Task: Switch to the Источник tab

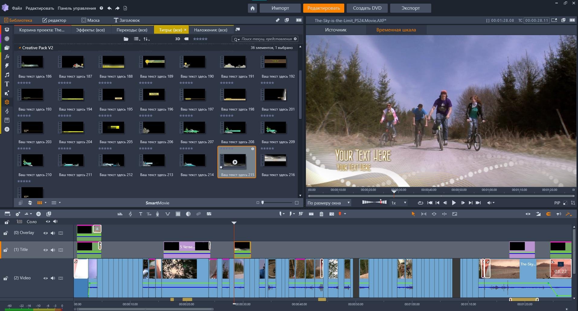Action: 336,30
